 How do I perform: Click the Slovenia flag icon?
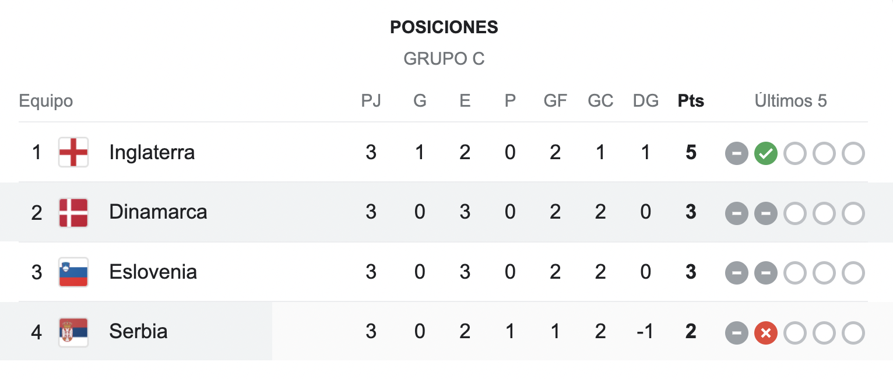click(73, 272)
